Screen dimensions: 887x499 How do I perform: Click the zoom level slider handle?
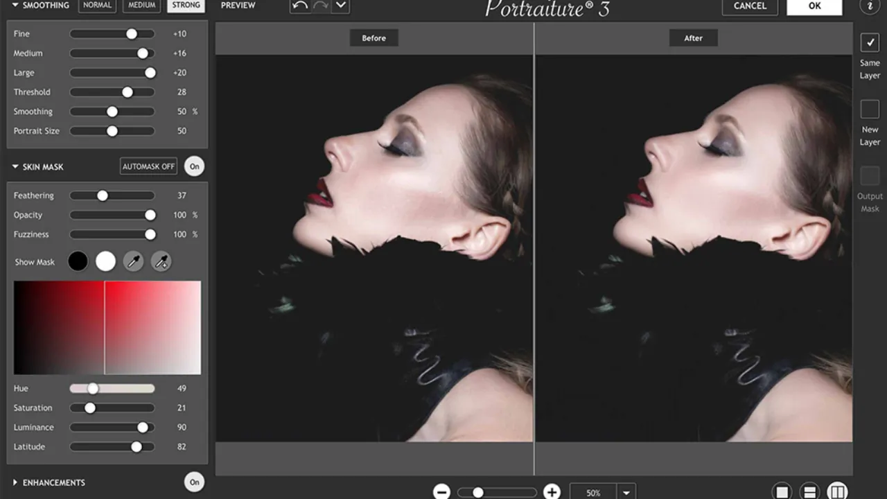(477, 493)
